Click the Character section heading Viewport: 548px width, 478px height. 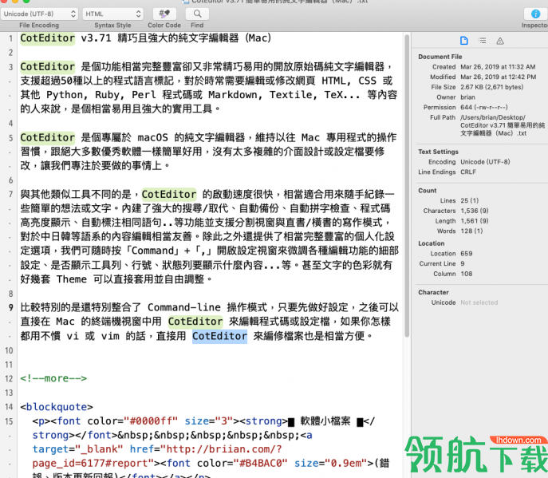click(x=433, y=292)
